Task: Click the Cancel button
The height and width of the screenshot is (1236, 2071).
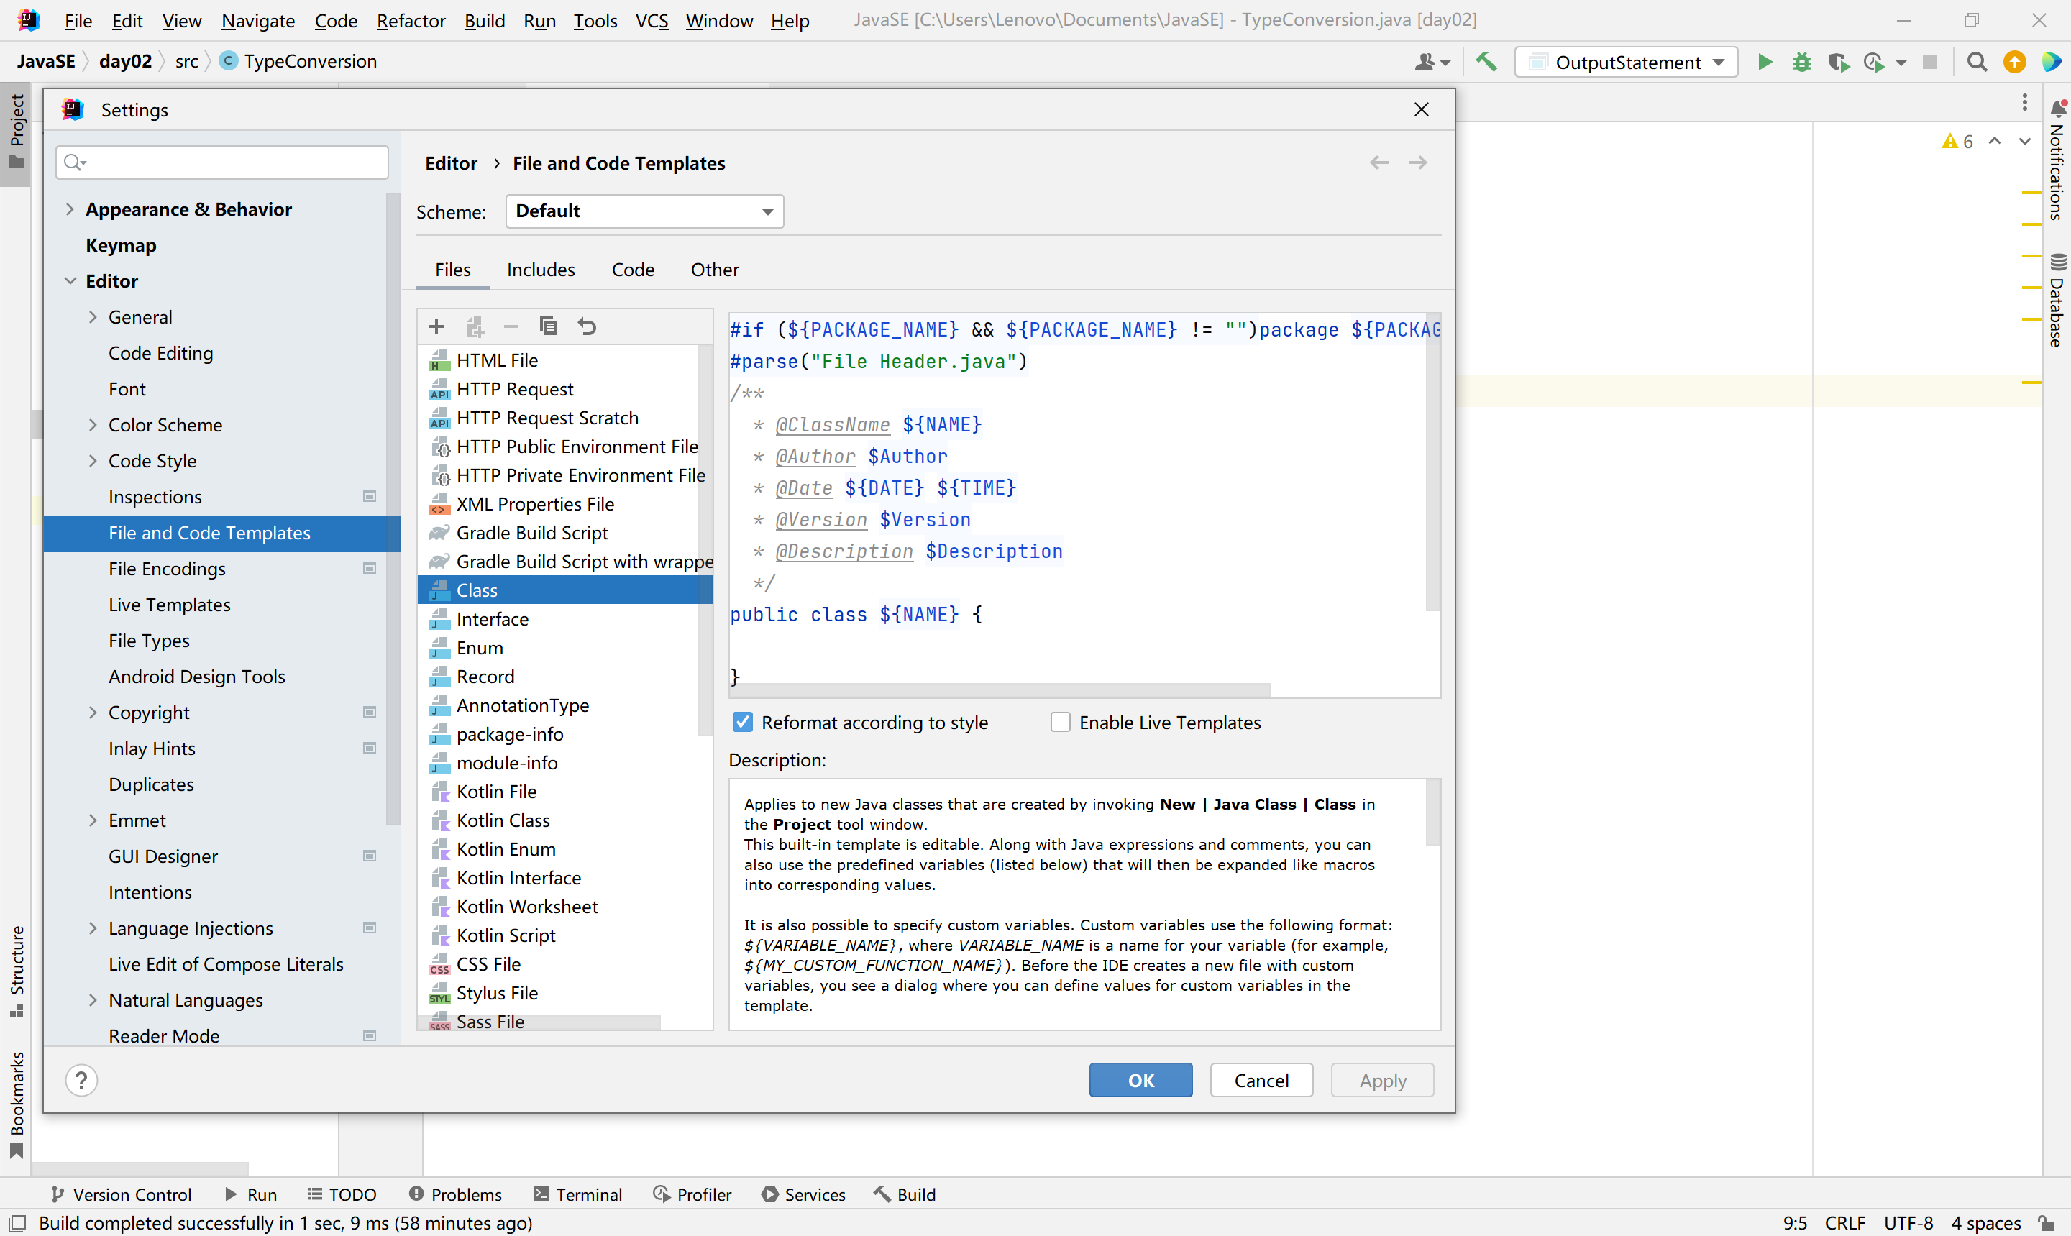Action: point(1261,1080)
